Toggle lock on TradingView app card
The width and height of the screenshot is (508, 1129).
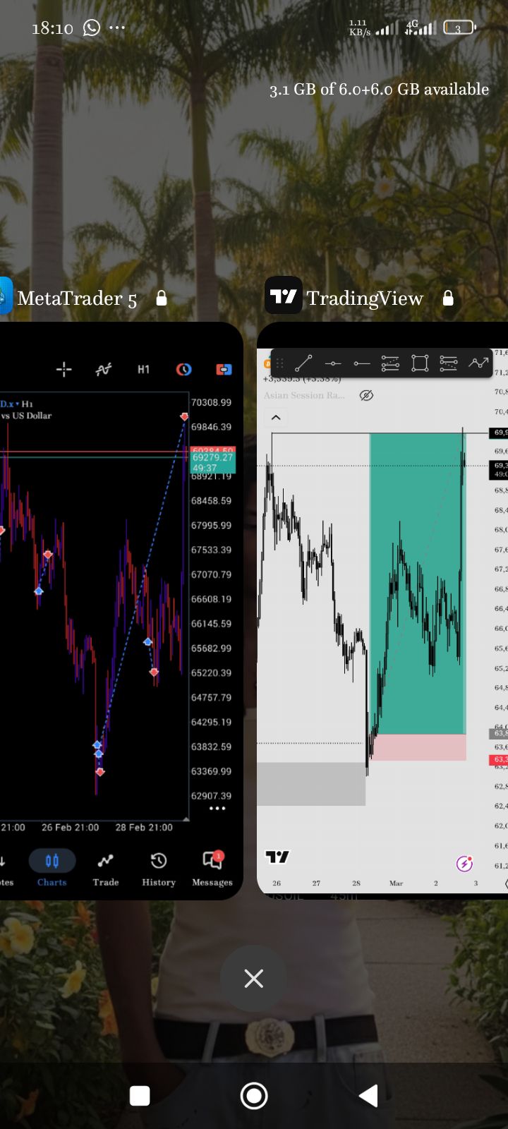click(x=448, y=298)
